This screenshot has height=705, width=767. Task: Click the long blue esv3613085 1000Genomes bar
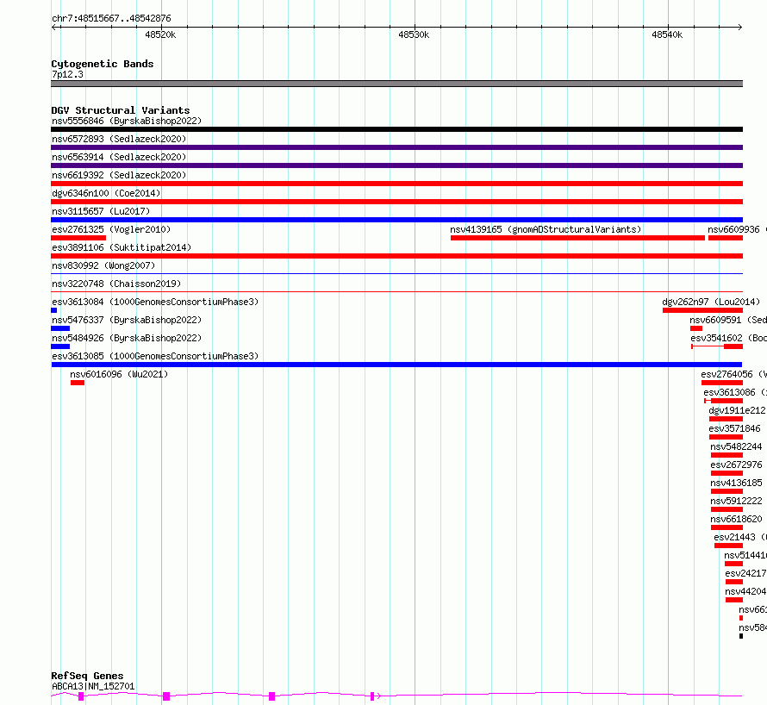point(396,365)
